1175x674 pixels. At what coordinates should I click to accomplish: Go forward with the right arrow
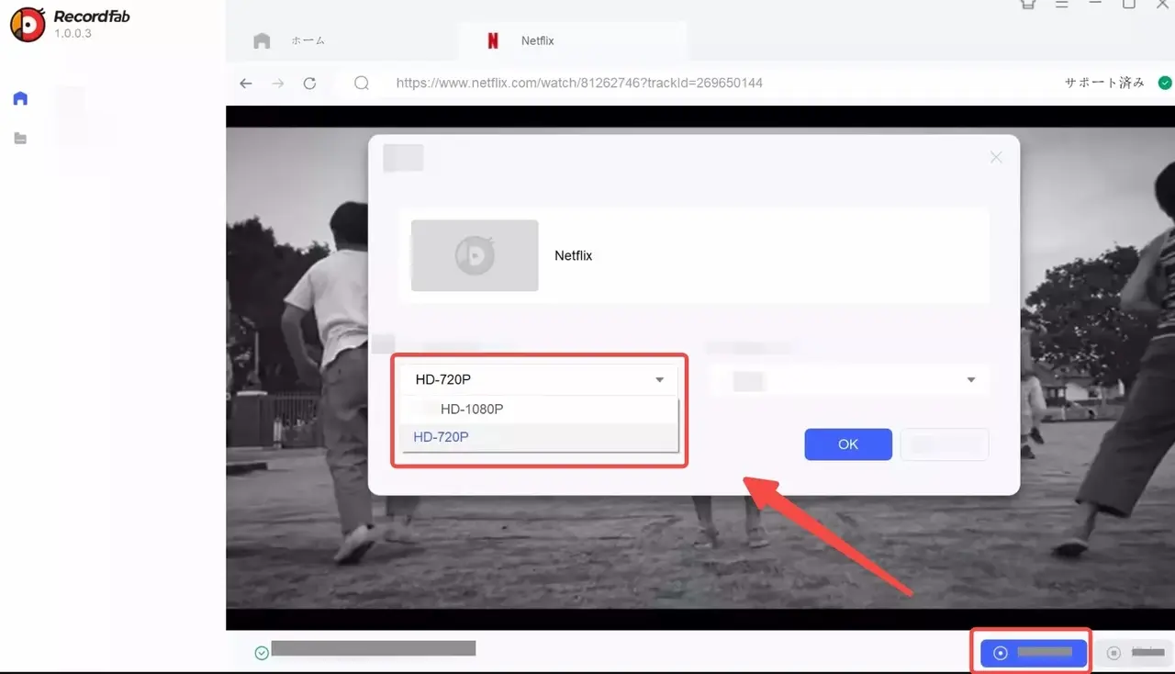(x=278, y=83)
